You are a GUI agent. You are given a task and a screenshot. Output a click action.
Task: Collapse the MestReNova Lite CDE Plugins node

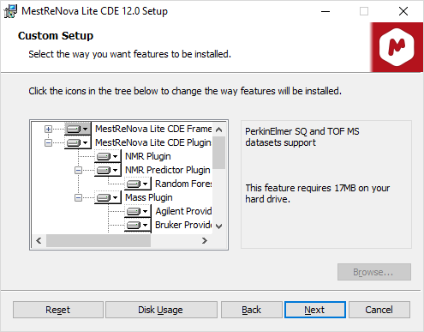coord(48,142)
